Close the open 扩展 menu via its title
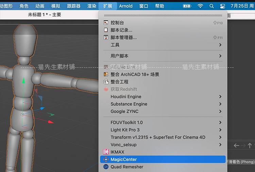This screenshot has width=255, height=172. [108, 6]
